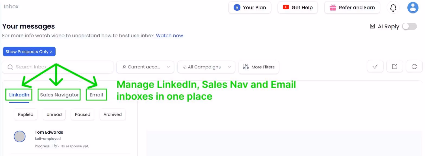
Task: Click the checkmark mark-all-read icon
Action: point(375,67)
